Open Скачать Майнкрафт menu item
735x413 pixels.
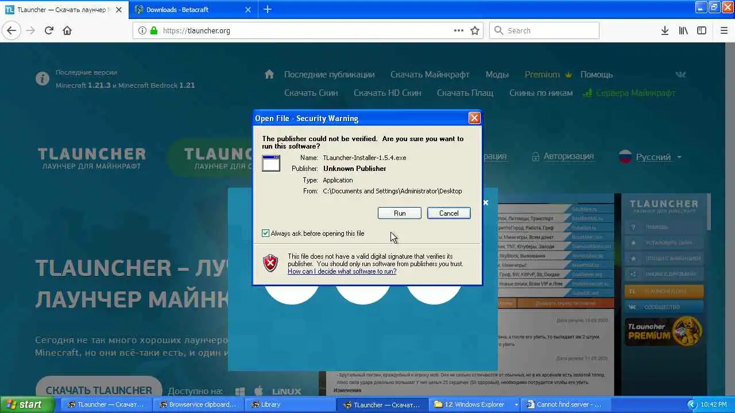click(x=430, y=75)
